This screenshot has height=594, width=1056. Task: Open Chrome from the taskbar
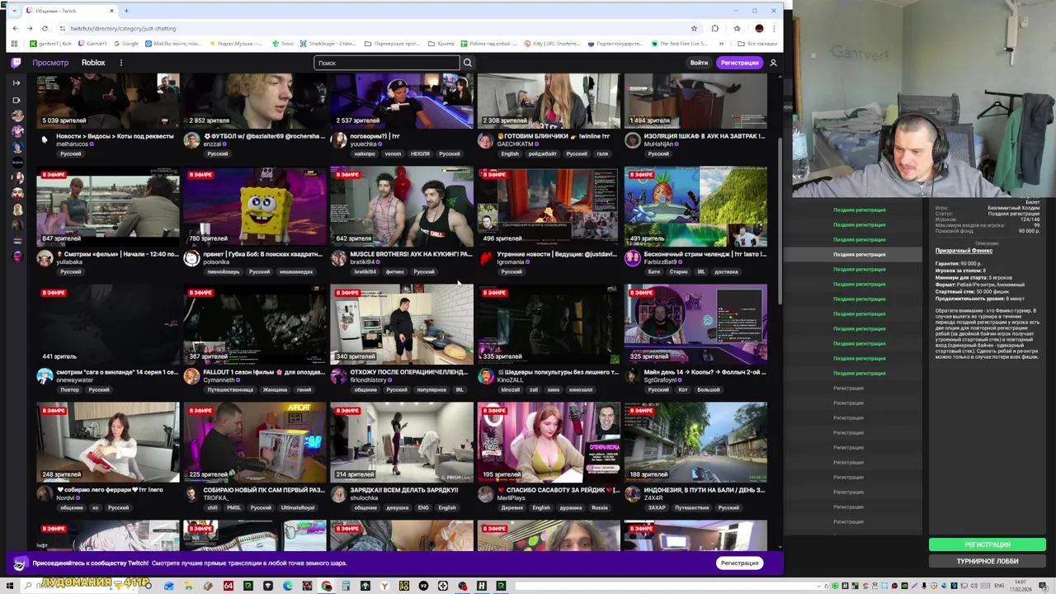tap(327, 586)
